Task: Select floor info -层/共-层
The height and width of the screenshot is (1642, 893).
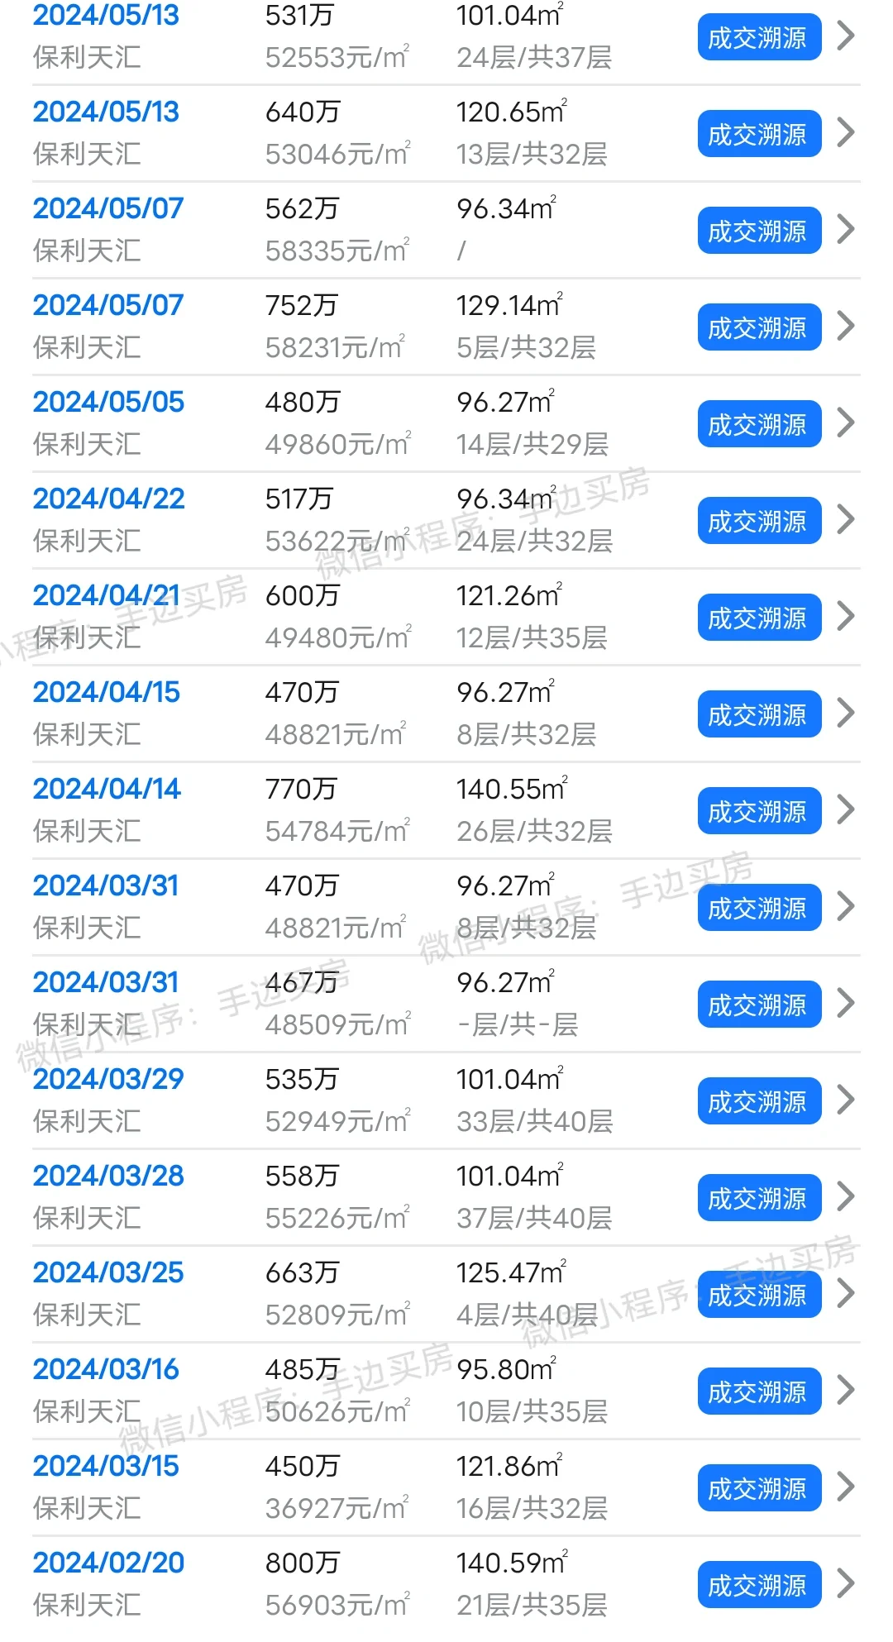Action: [x=518, y=1024]
